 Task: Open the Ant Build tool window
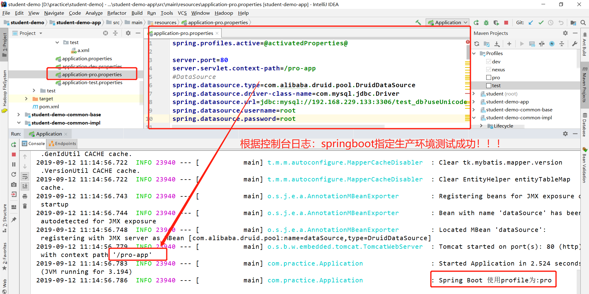coord(585,44)
